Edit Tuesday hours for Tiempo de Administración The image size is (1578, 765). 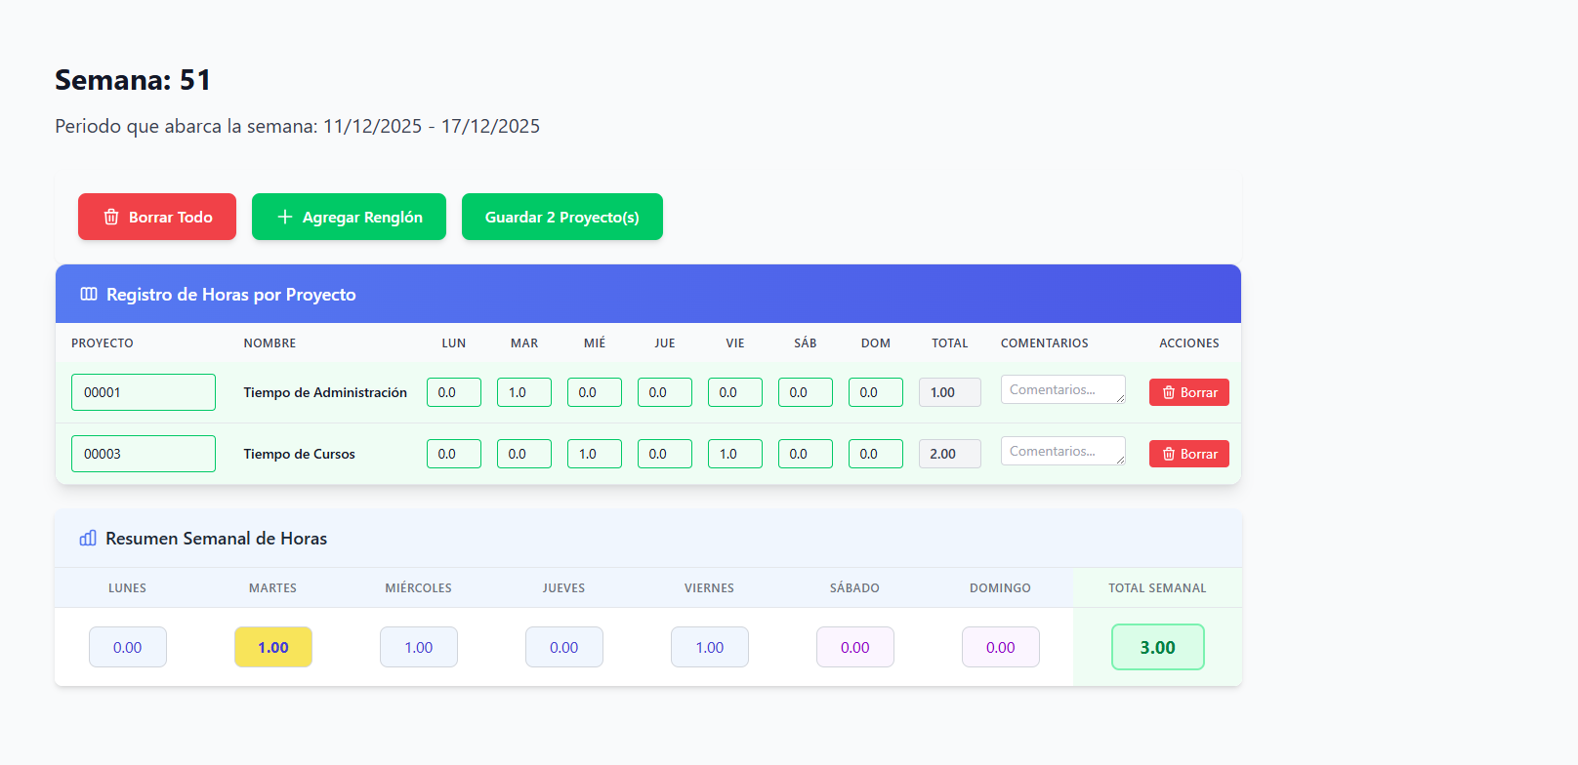pyautogui.click(x=524, y=392)
